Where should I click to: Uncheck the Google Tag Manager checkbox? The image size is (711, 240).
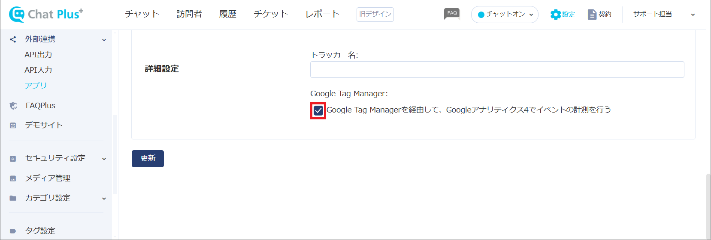318,111
